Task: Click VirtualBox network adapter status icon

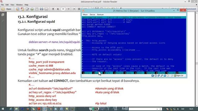Action: pyautogui.click(x=159, y=76)
